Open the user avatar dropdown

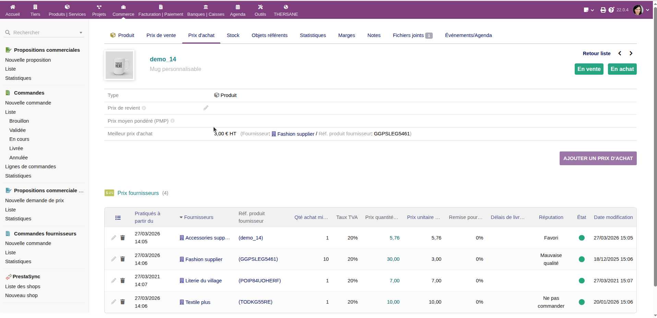pyautogui.click(x=641, y=10)
